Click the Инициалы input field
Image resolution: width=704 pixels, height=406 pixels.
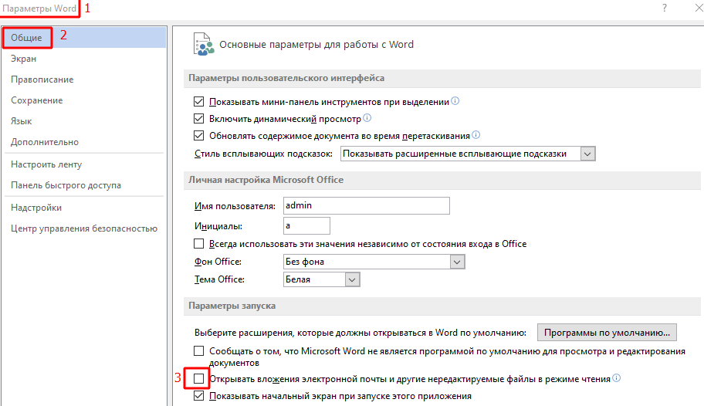pos(306,225)
